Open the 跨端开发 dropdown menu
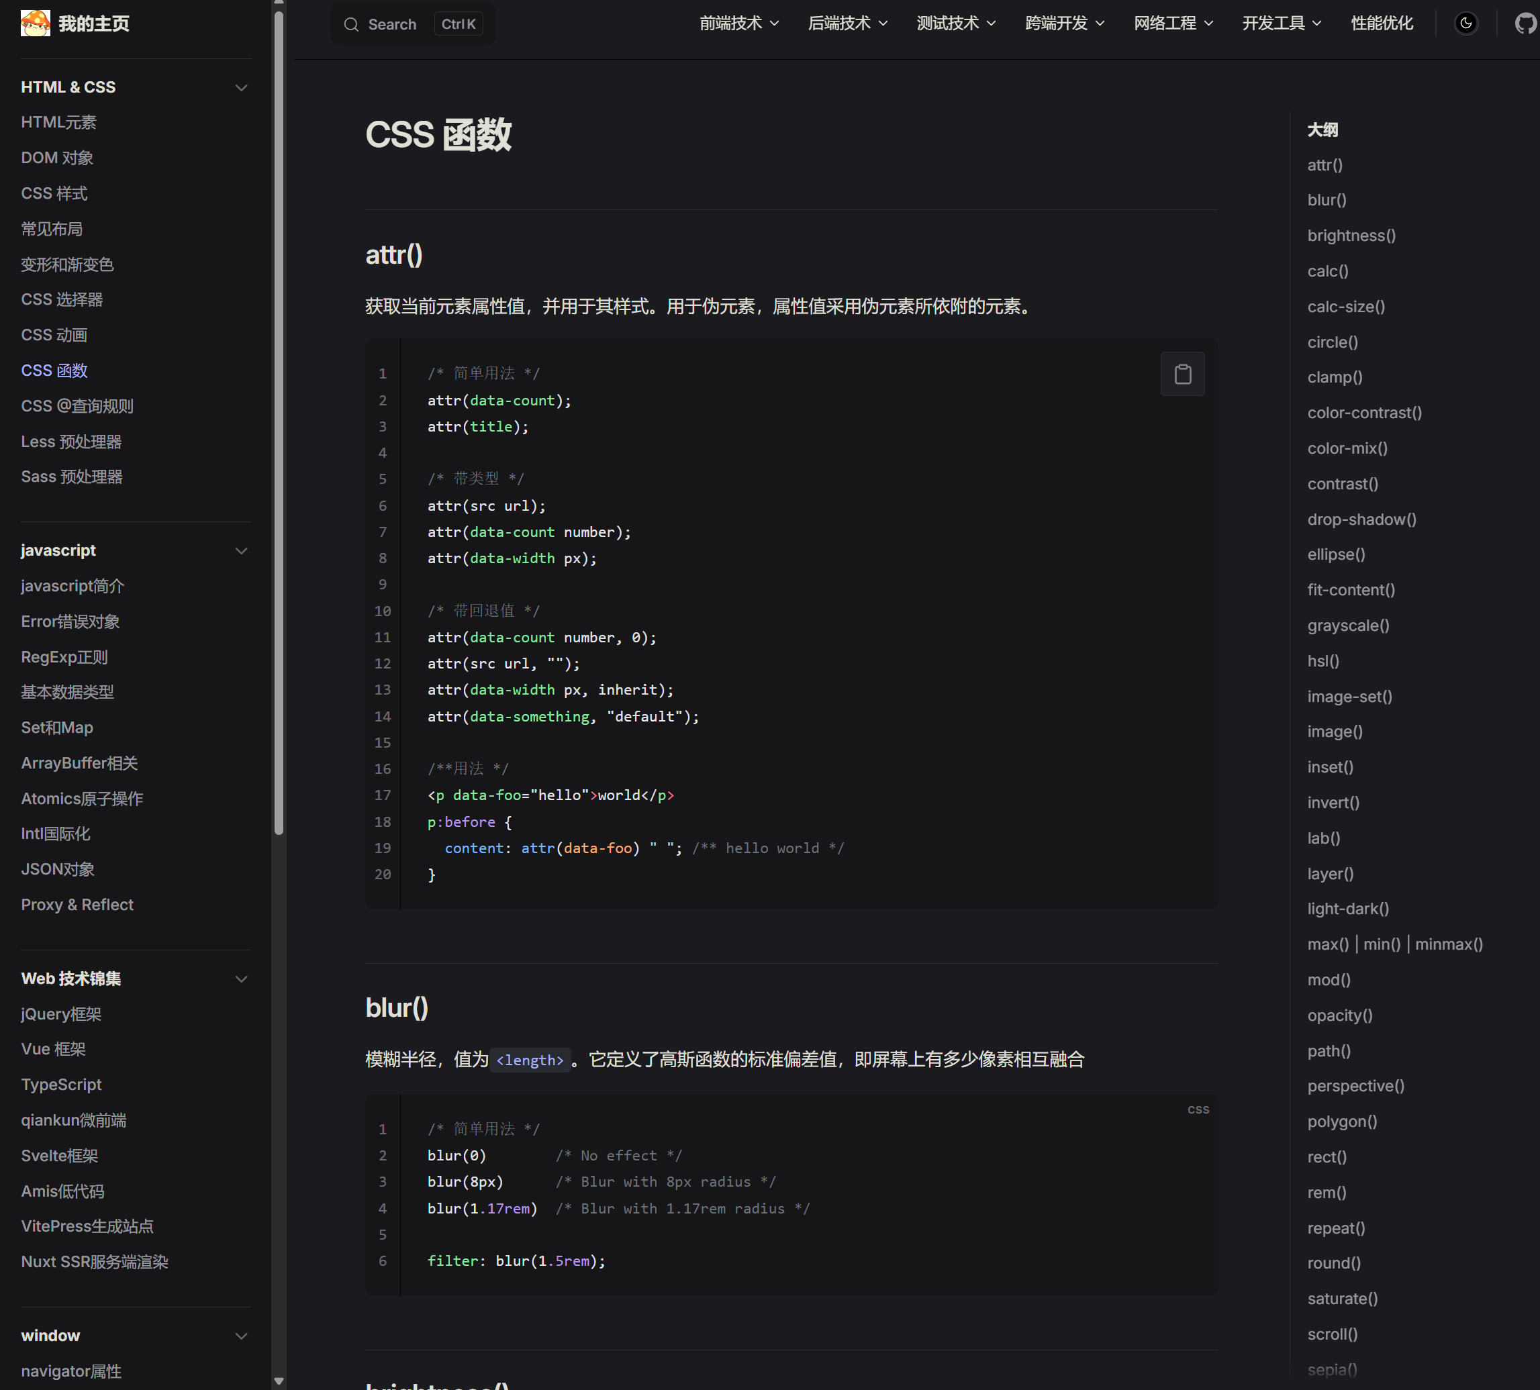 point(1064,23)
